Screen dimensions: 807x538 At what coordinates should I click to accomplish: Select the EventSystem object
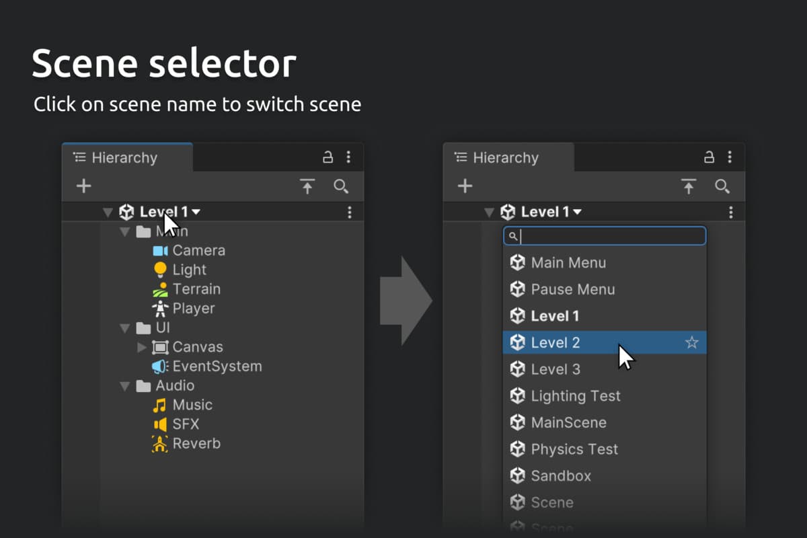217,367
